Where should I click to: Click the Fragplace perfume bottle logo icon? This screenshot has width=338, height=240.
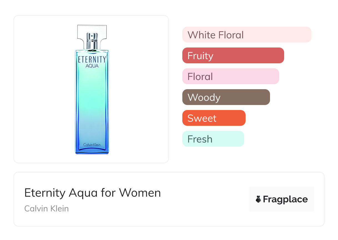[258, 199]
